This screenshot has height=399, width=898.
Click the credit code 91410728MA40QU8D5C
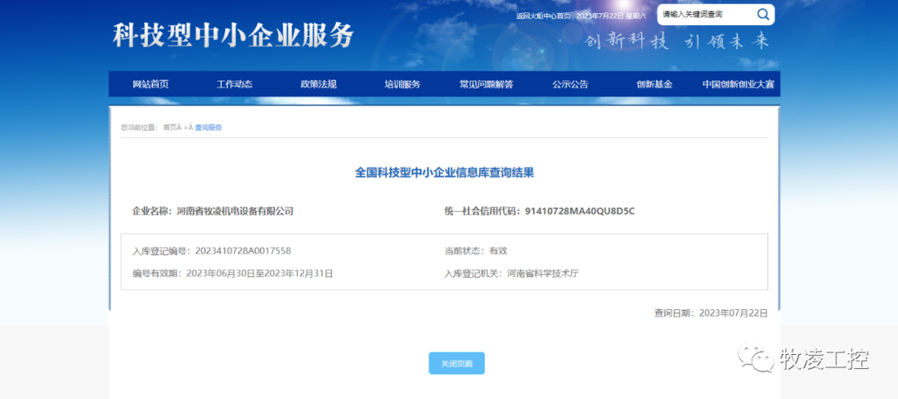tap(580, 211)
